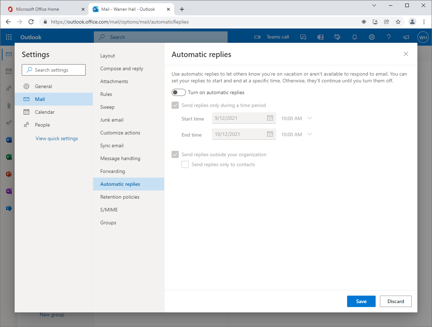432x327 pixels.
Task: Open Excel from the left sidebar
Action: point(8,157)
